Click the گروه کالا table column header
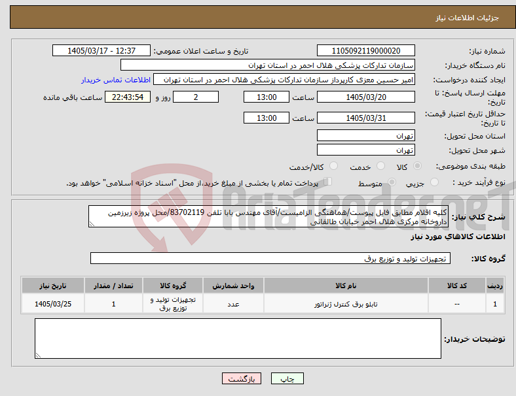The width and height of the screenshot is (516, 396). [x=173, y=286]
